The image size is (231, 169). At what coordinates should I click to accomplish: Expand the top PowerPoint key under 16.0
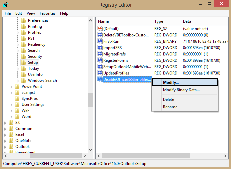11,87
